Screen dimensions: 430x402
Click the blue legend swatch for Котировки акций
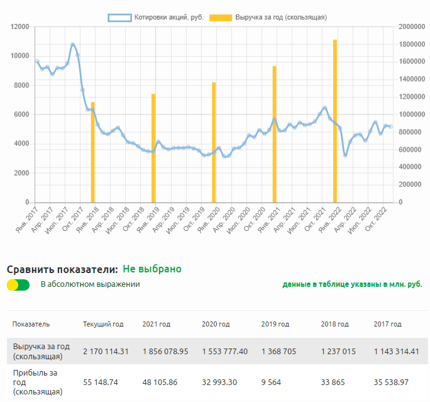click(119, 18)
